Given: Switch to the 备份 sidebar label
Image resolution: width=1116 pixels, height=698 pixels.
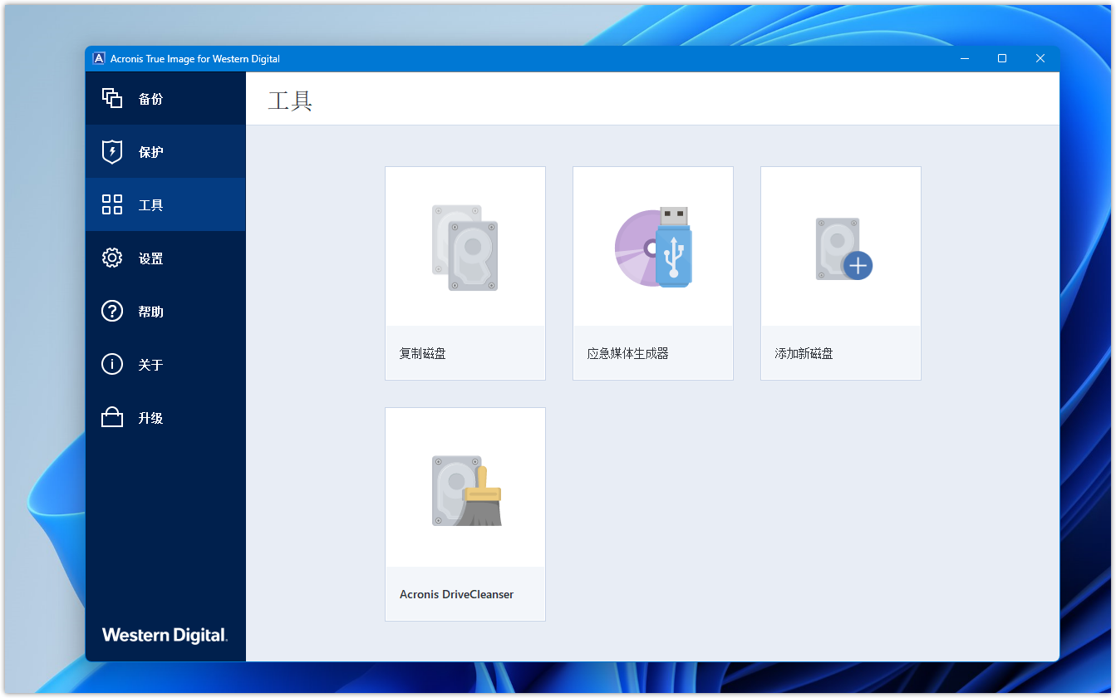Looking at the screenshot, I should [x=150, y=99].
